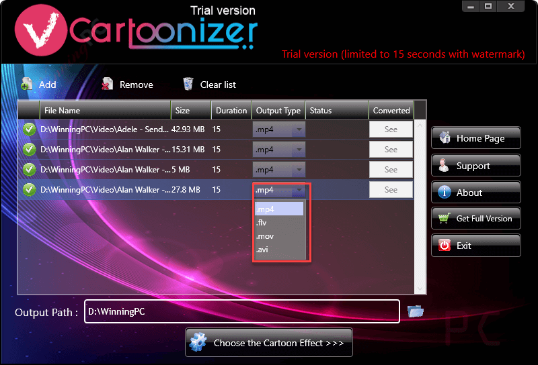Open the About button
This screenshot has height=365, width=538.
point(476,192)
